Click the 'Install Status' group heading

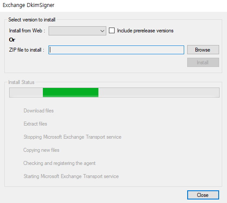click(21, 82)
